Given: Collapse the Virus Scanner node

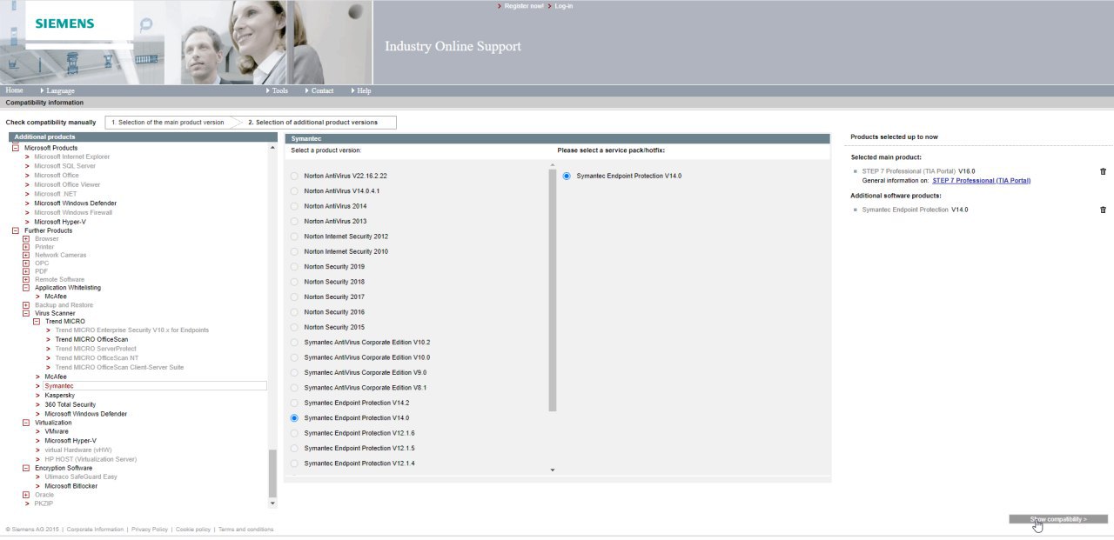Looking at the screenshot, I should point(26,313).
